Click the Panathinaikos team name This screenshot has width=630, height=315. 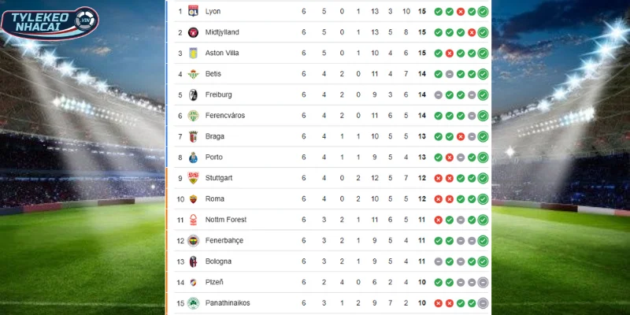pos(228,302)
